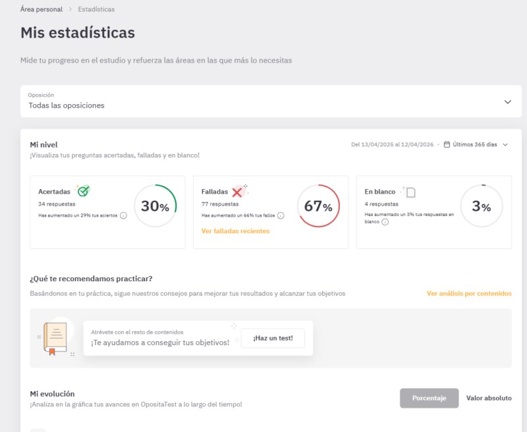Screen dimensions: 527x432
Task: Switch chart to Porcentaje view
Action: pos(429,398)
